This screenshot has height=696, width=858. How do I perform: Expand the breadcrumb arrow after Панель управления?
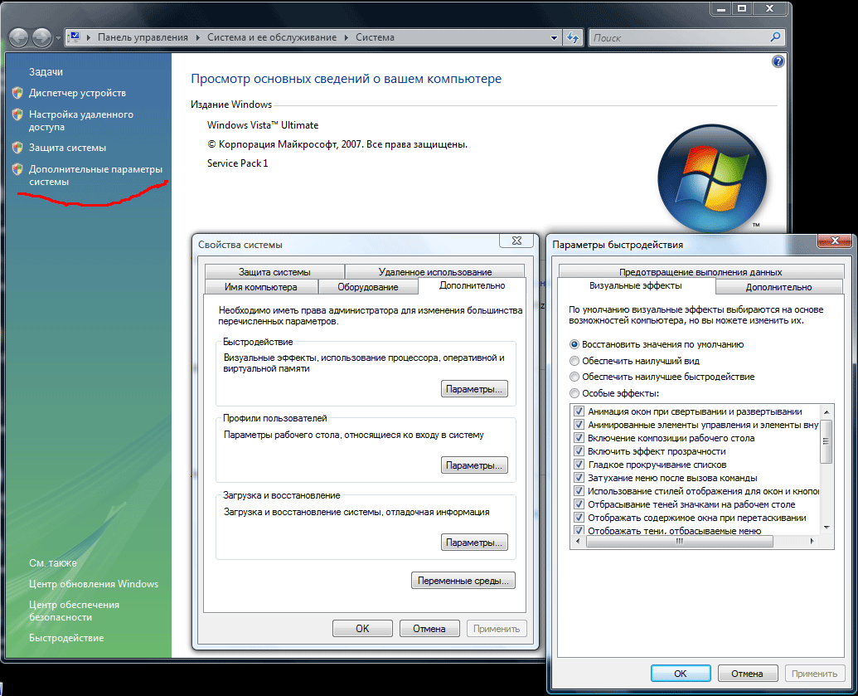198,38
